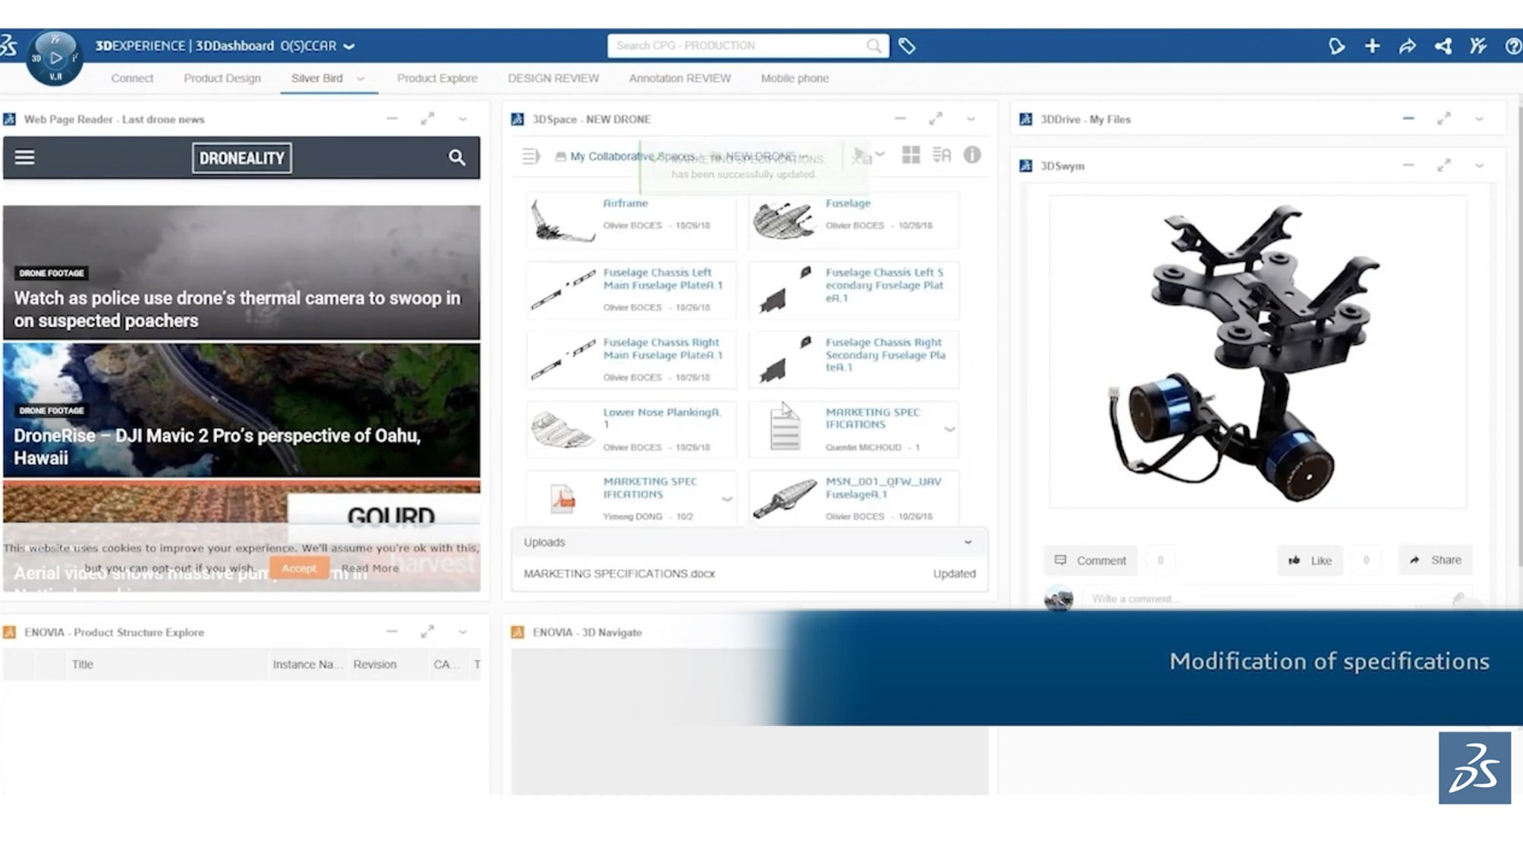Toggle Like on the 3DSwym post

pos(1310,560)
